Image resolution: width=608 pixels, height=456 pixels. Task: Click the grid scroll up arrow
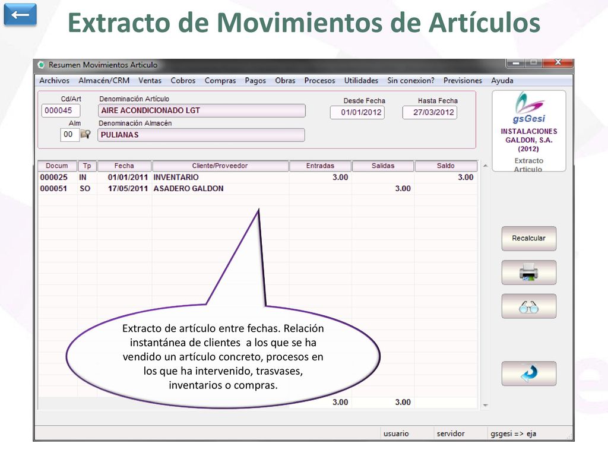tap(485, 166)
